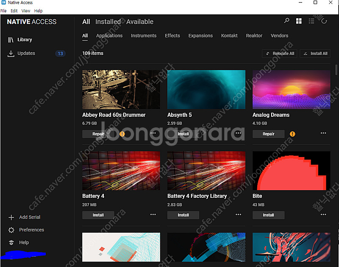Install Absynth 5
Image resolution: width=339 pixels, height=267 pixels.
[x=183, y=134]
